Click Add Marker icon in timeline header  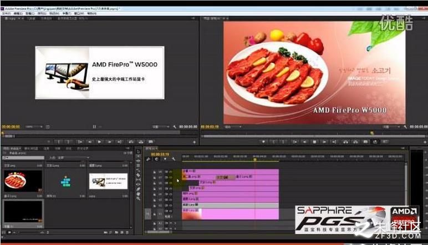coord(165,159)
